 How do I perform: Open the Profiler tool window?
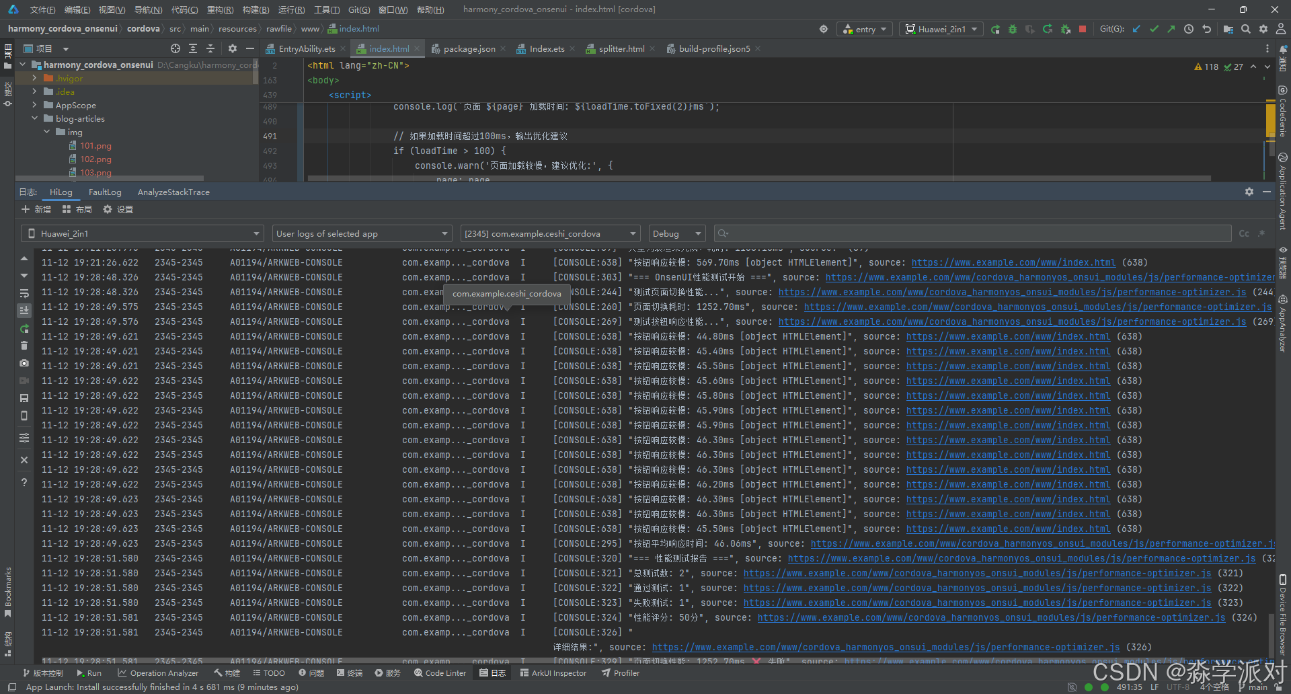coord(621,672)
